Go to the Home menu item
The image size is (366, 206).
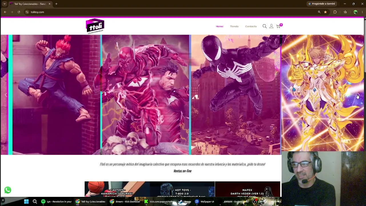(x=220, y=26)
